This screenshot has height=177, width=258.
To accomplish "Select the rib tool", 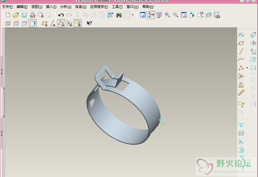I will coord(241,142).
